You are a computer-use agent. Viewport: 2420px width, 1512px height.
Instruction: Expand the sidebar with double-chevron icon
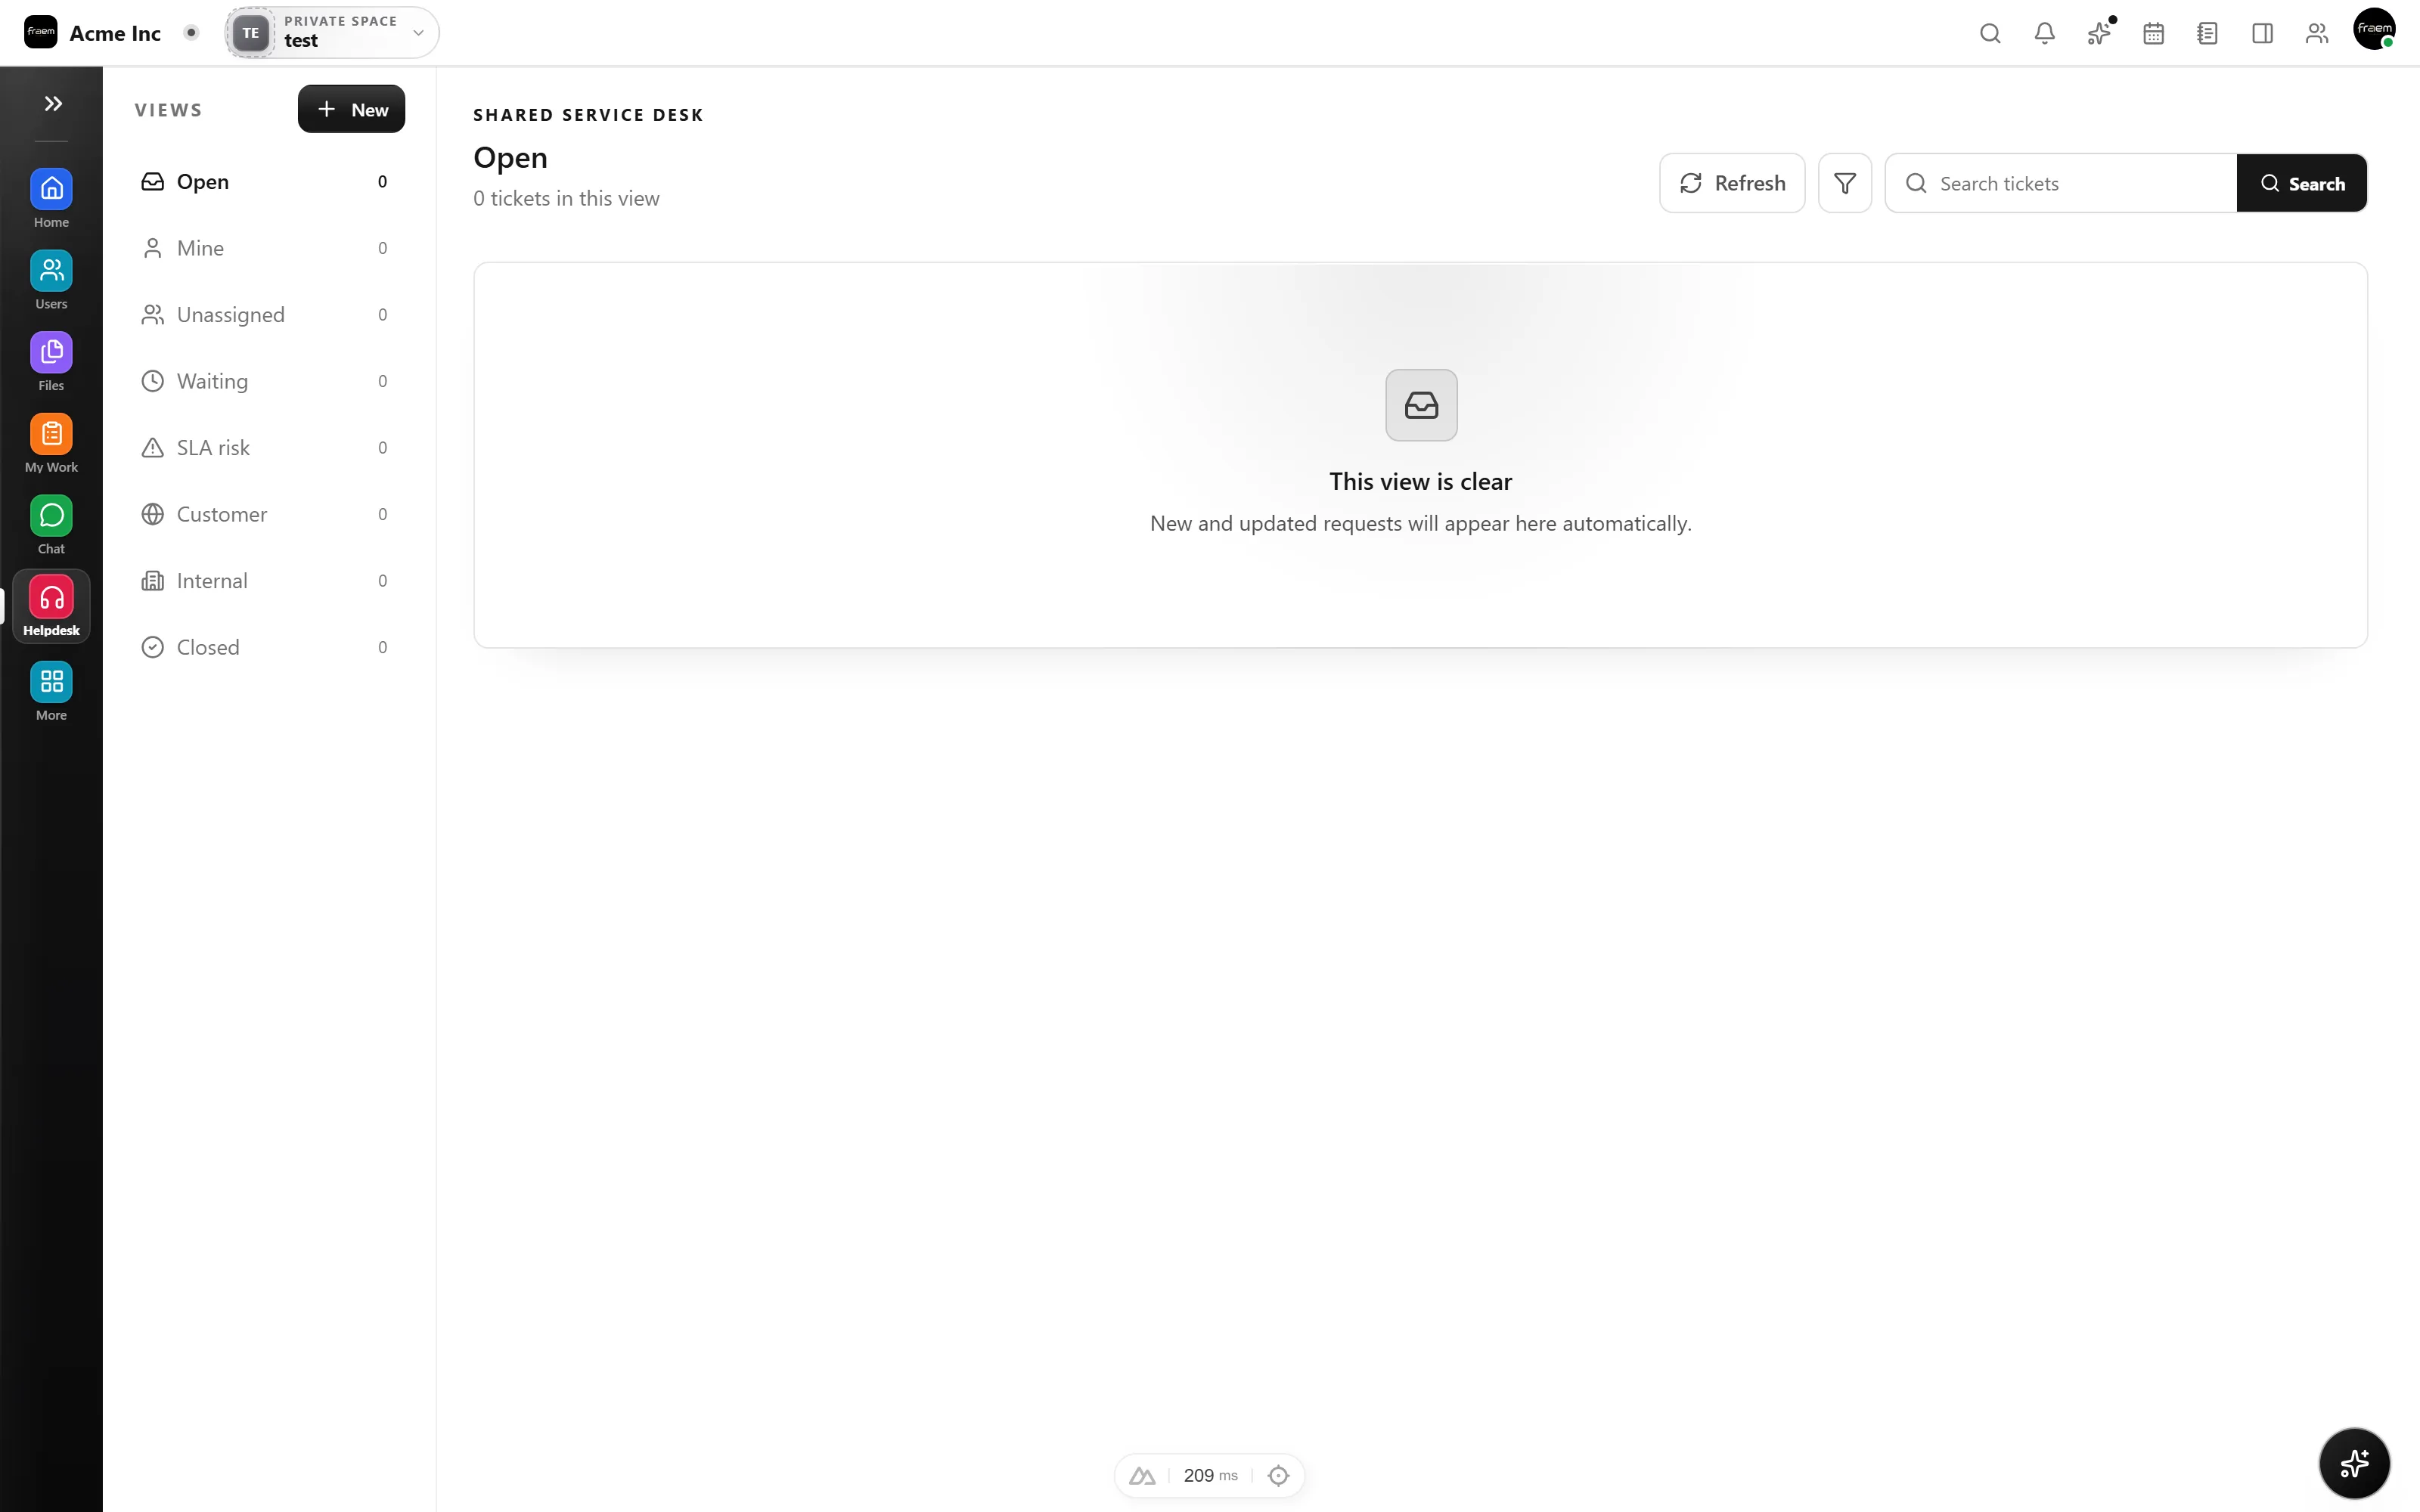coord(53,103)
